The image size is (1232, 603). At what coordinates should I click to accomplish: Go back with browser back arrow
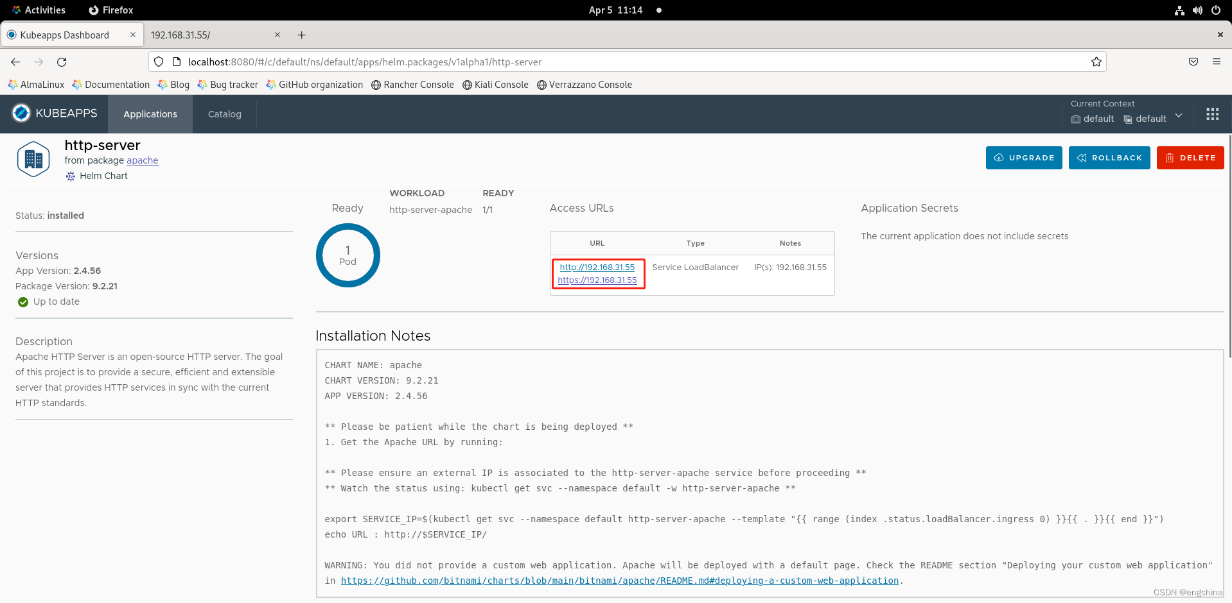pos(15,62)
